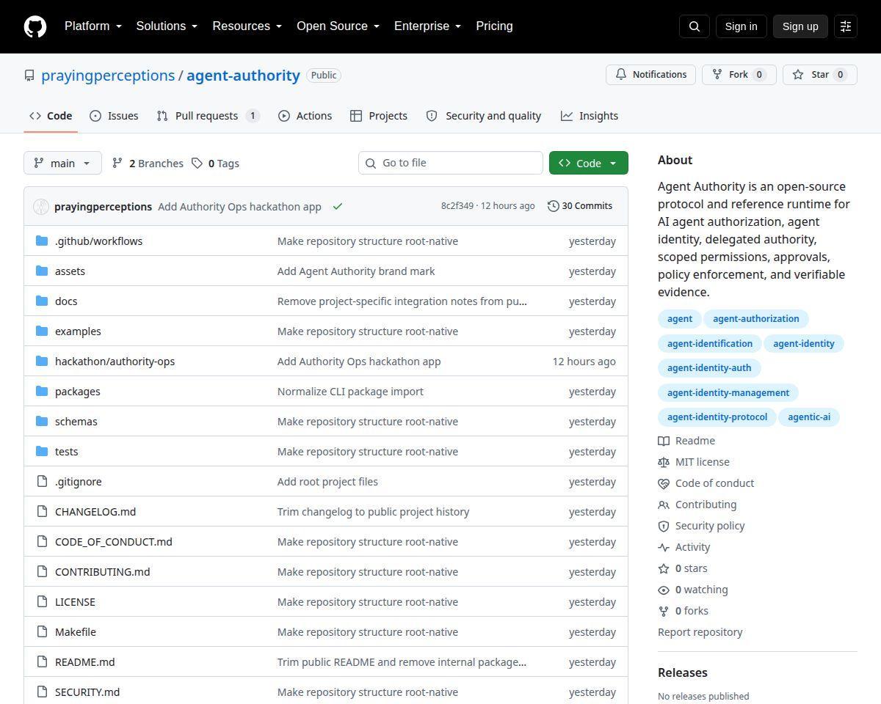Expand the Open Source menu
This screenshot has height=704, width=881.
[x=338, y=26]
